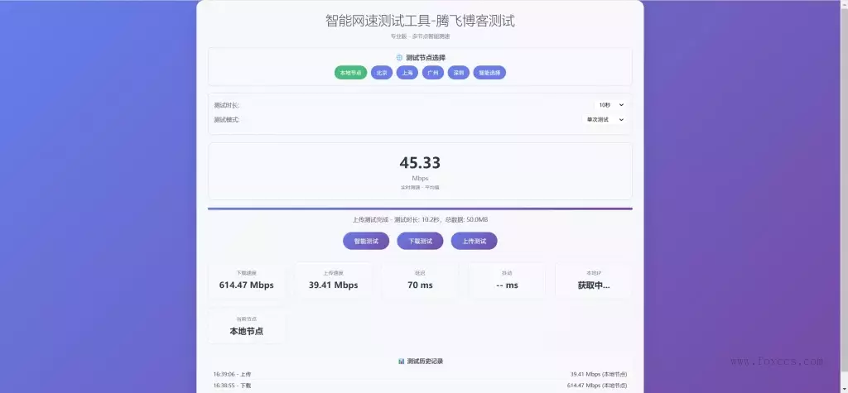The width and height of the screenshot is (848, 393).
Task: Select the 北京 test node
Action: [x=382, y=73]
